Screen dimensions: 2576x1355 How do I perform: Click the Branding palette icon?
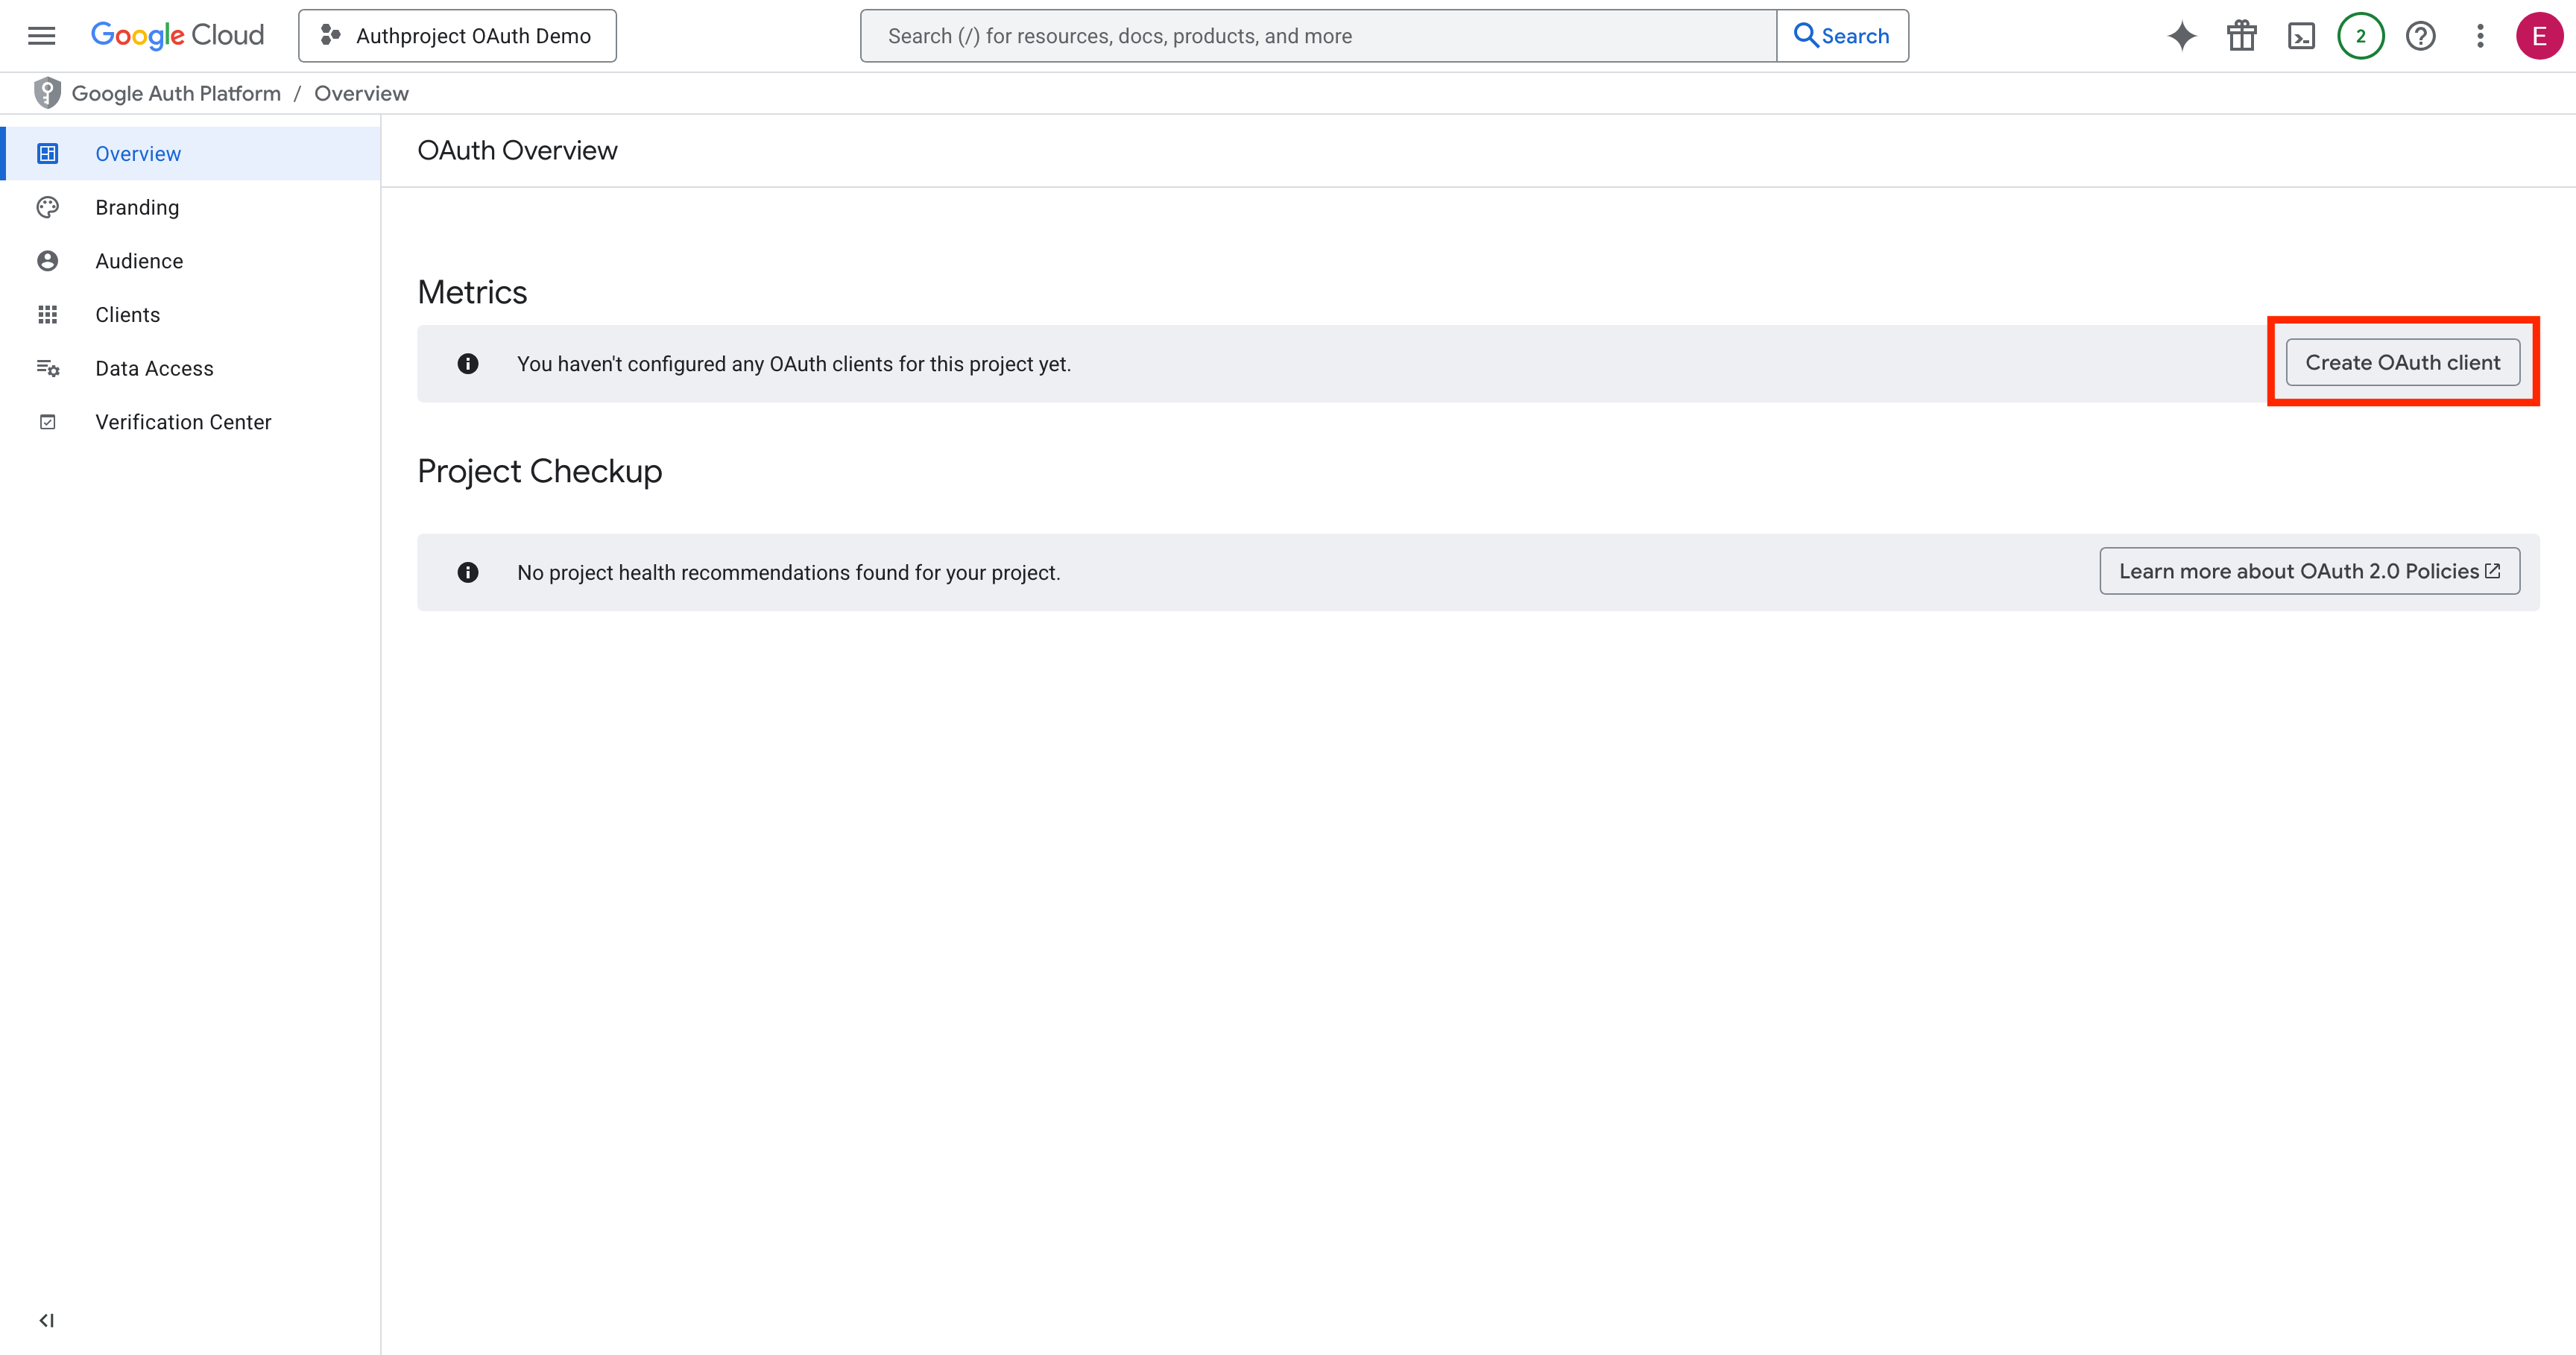click(47, 207)
